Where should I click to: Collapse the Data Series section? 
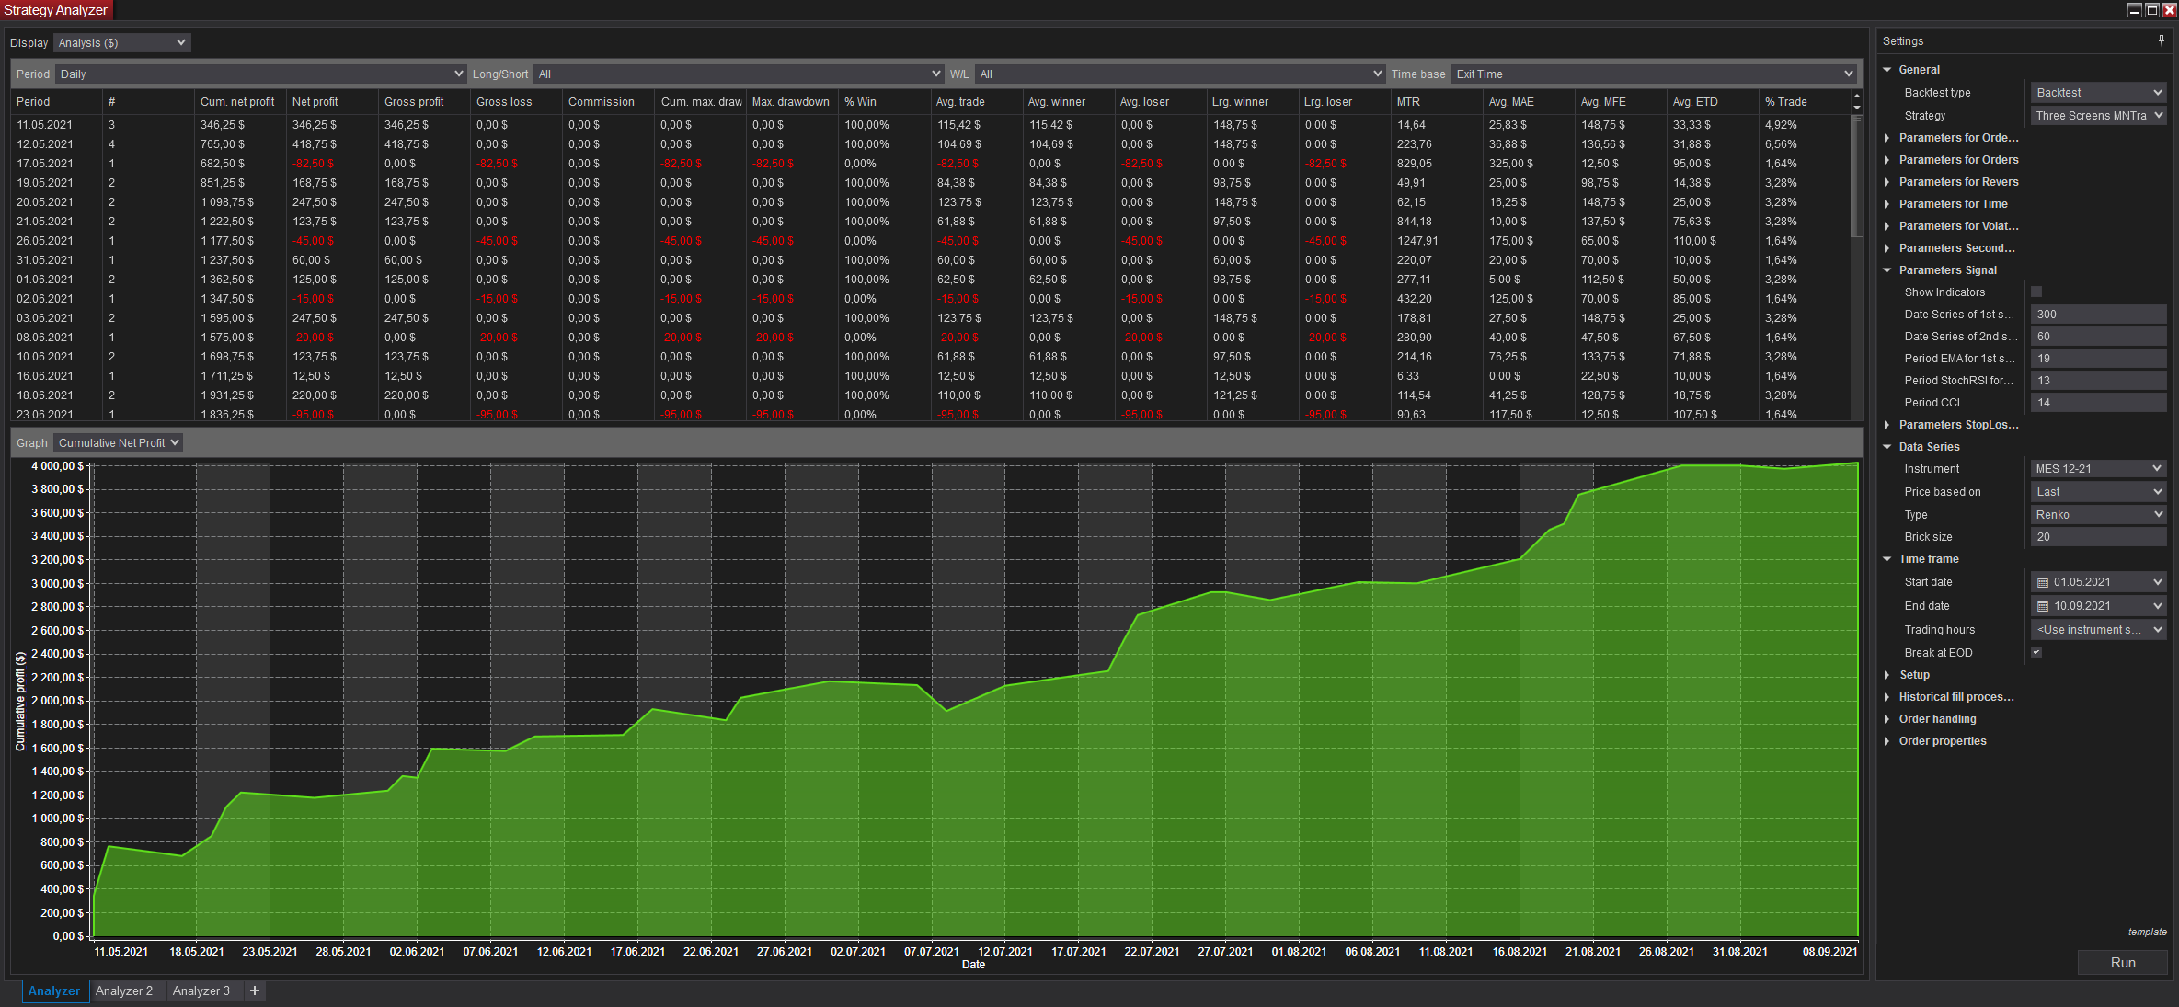[x=1887, y=446]
